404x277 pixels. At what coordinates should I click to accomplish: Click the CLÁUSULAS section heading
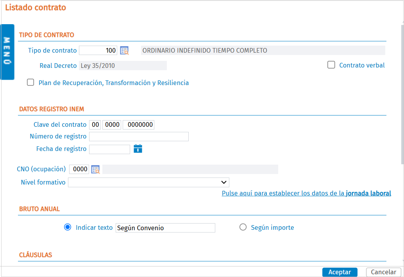coord(36,255)
